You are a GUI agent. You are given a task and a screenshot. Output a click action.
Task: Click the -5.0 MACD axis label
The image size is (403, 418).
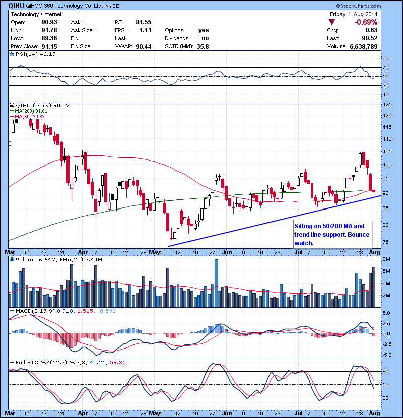[x=387, y=355]
